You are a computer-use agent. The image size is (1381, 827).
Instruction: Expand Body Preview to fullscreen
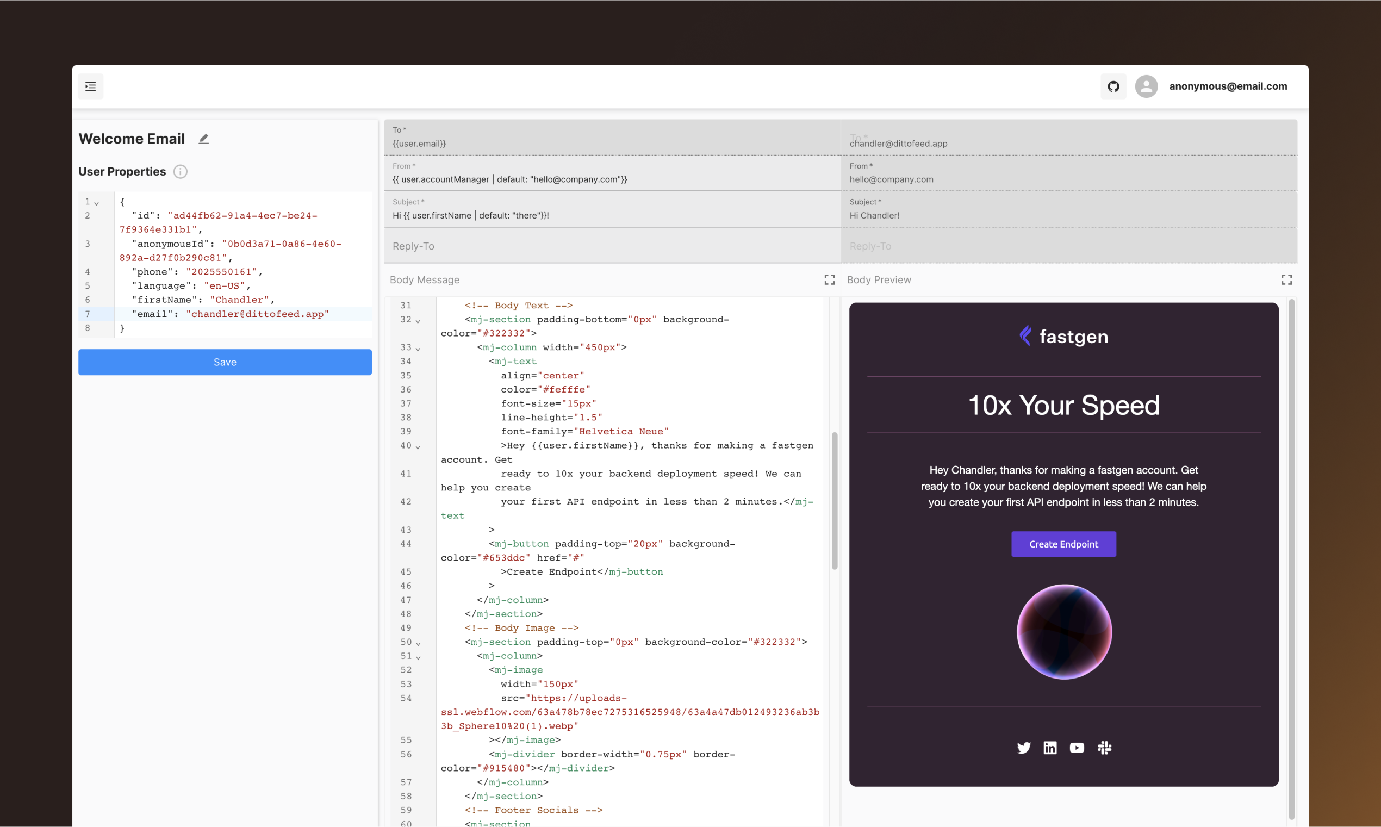click(x=1286, y=280)
